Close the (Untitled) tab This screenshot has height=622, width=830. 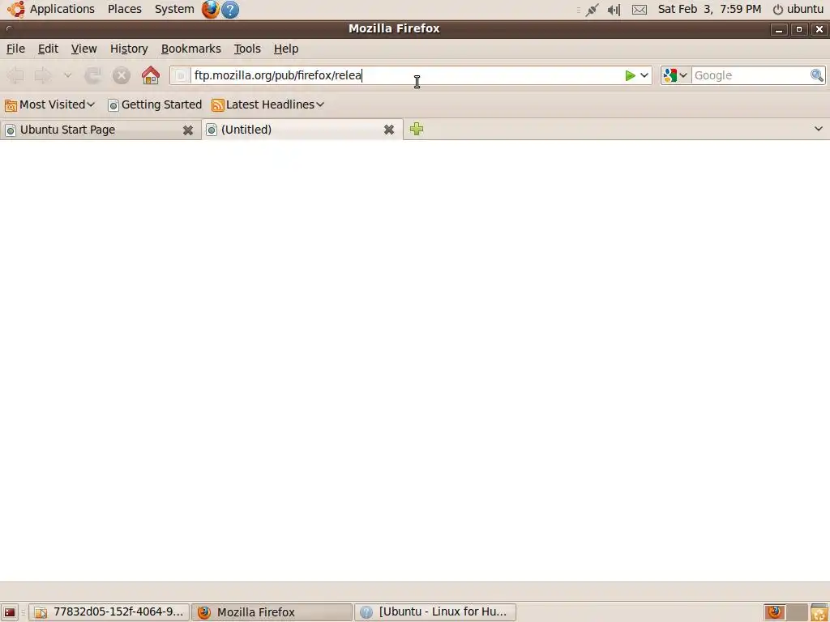[389, 130]
